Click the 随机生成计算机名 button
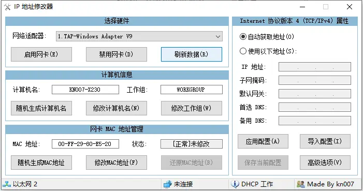 [x=41, y=108]
